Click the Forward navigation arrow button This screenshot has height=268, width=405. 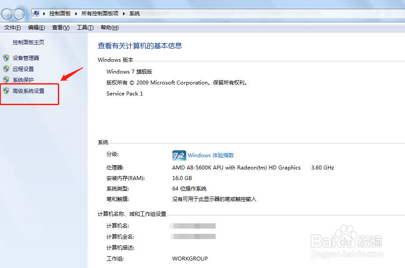pyautogui.click(x=19, y=14)
